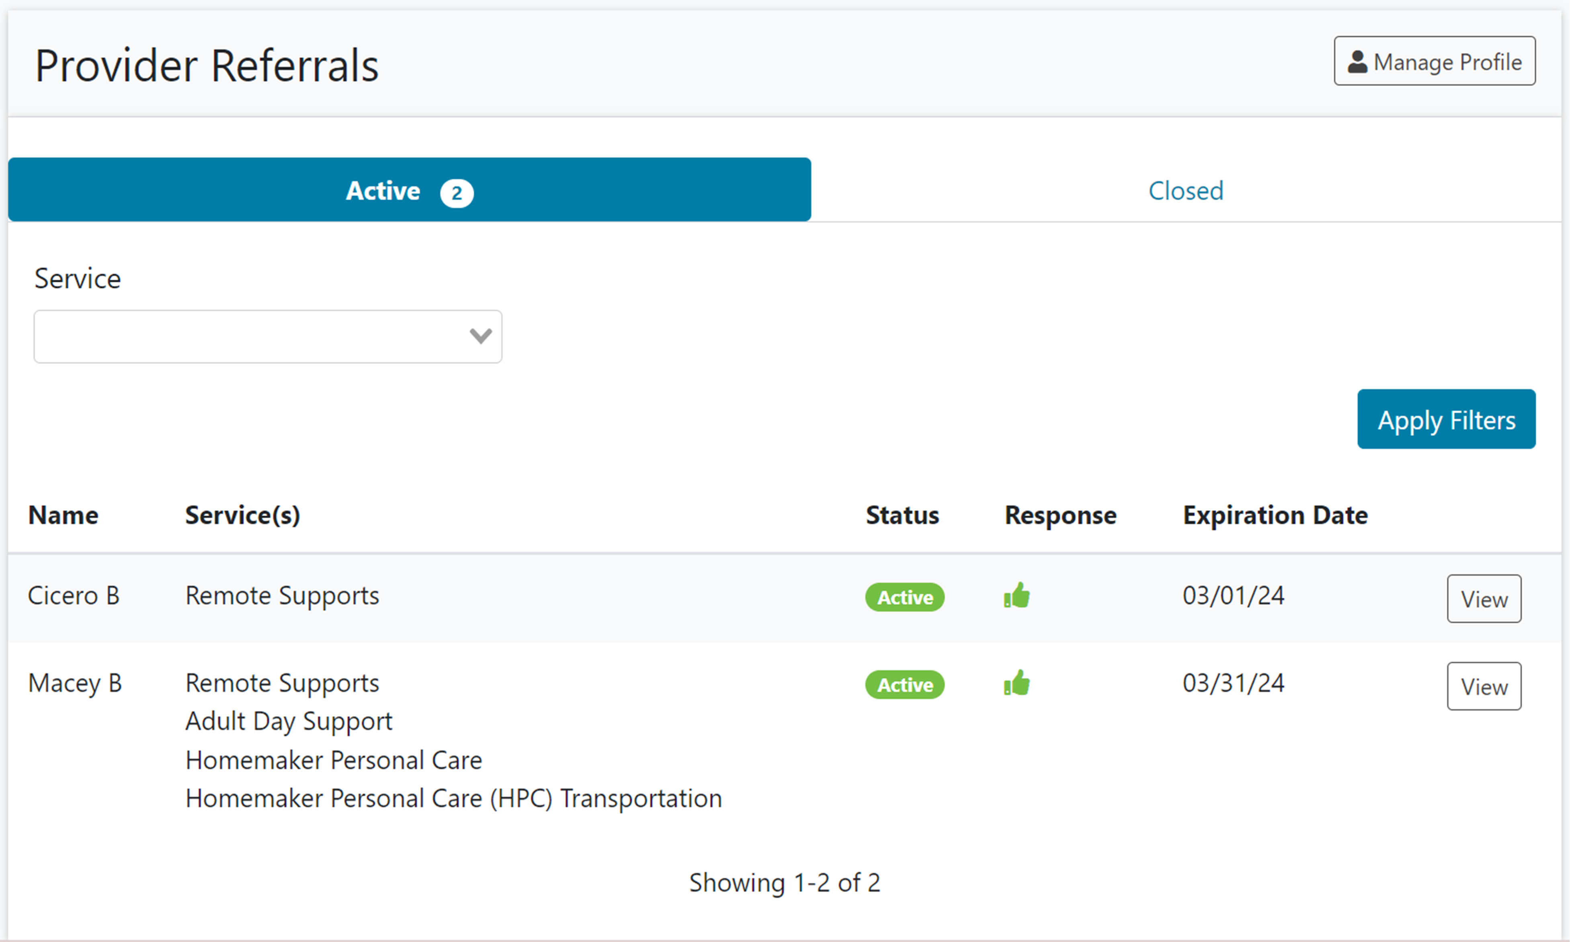The image size is (1570, 942).
Task: Click the Cicero B name cell
Action: pos(74,595)
